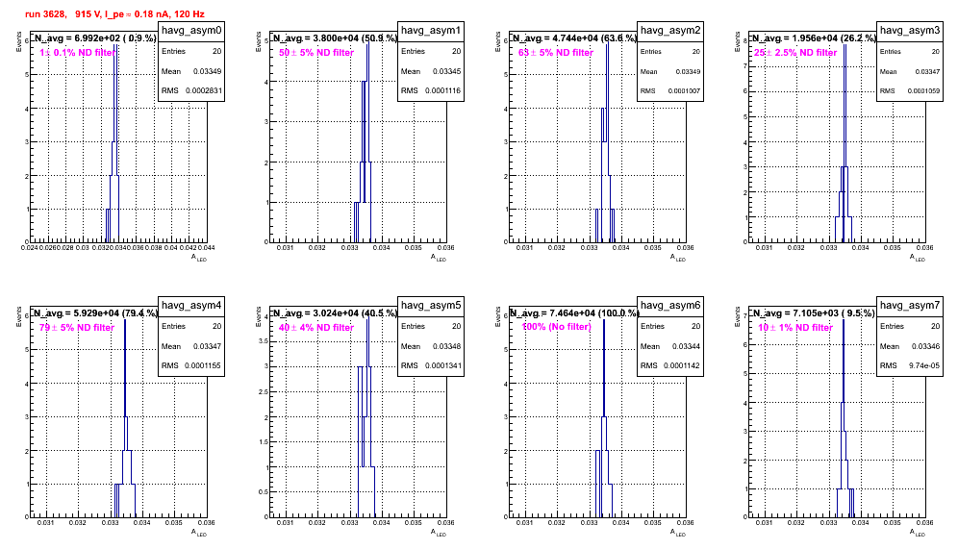This screenshot has width=958, height=550.
Task: Click the A_LED axis title under havg_asym0
Action: tap(199, 258)
